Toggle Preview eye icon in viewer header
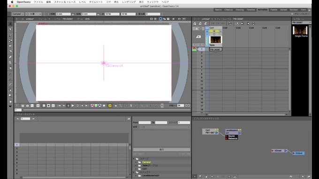319x179 pixels. point(179,19)
